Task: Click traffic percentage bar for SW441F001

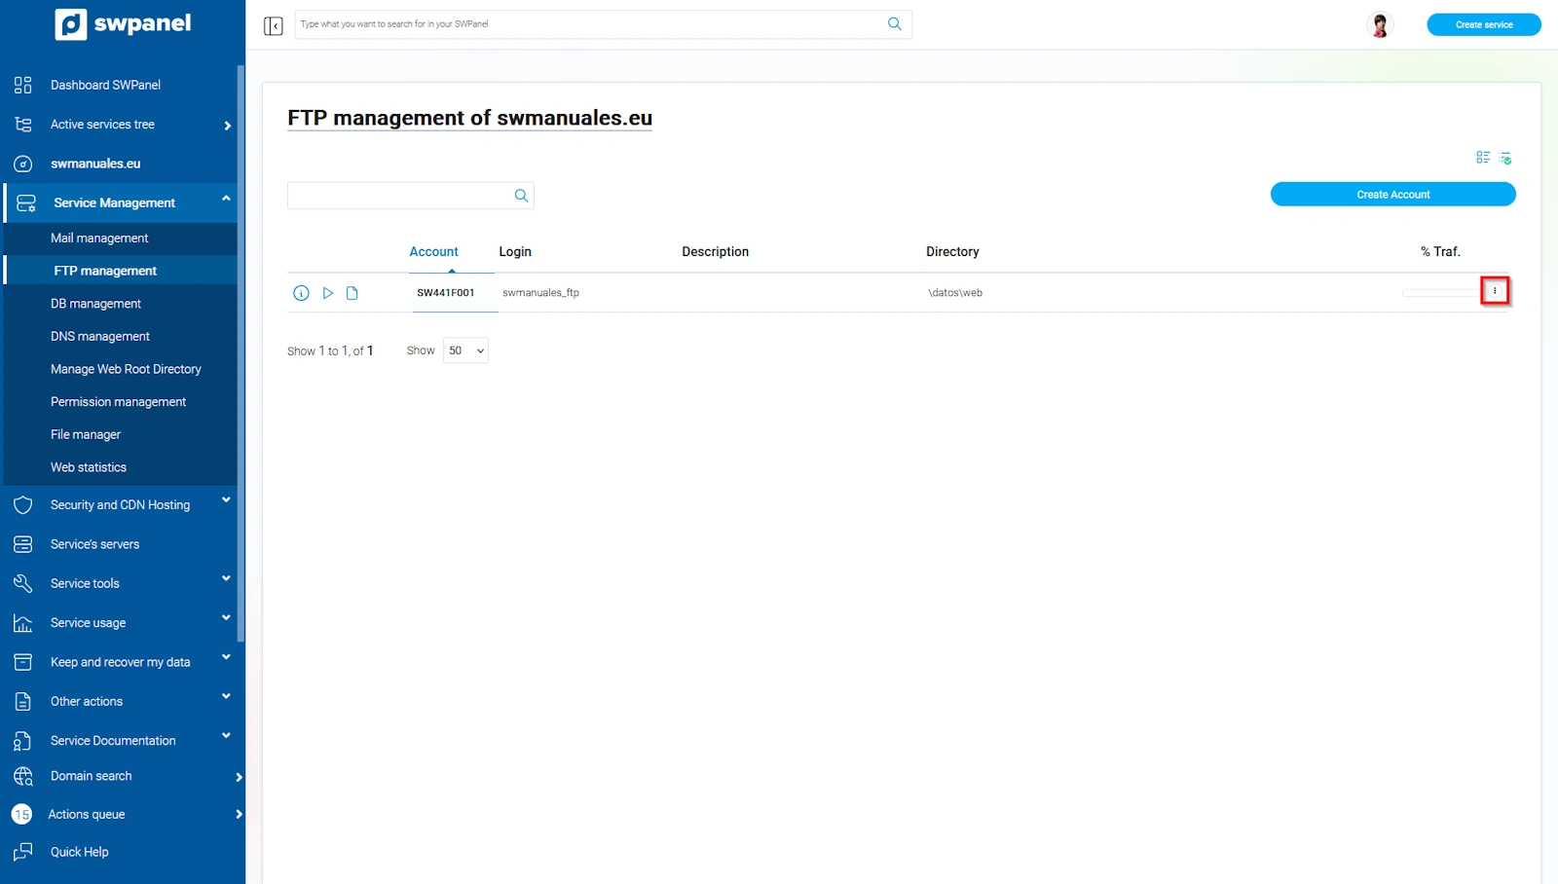Action: click(1440, 293)
